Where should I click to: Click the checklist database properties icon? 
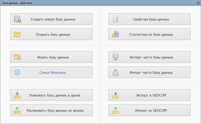(x=116, y=19)
